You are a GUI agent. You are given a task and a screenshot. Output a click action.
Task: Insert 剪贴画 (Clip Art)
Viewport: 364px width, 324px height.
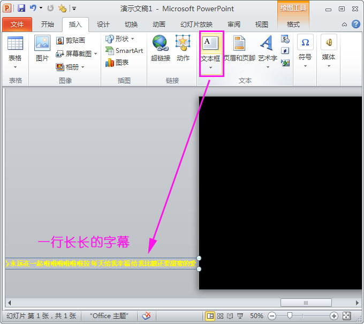pos(71,40)
